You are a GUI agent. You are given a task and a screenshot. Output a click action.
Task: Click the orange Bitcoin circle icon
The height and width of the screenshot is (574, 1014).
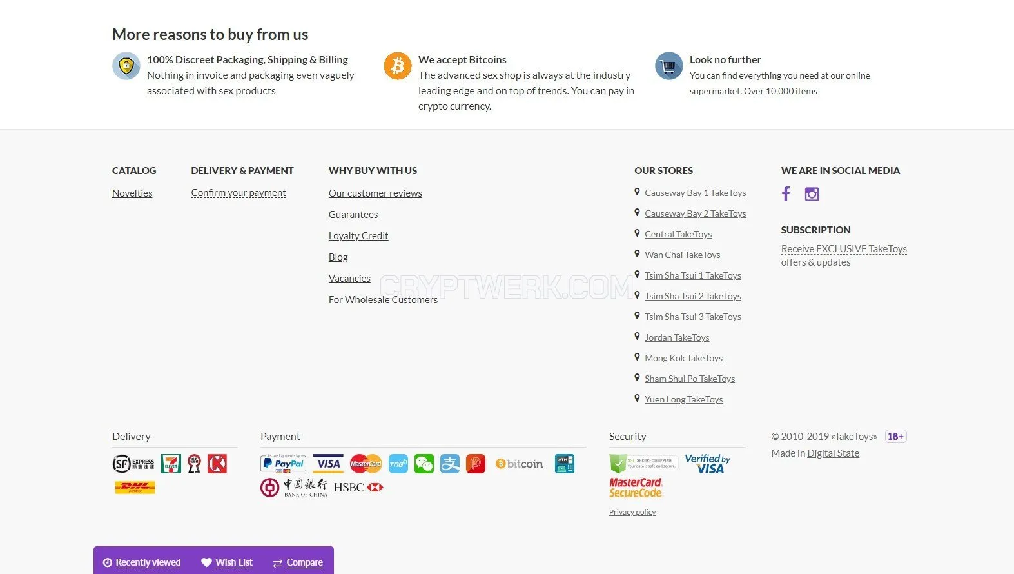[x=398, y=66]
